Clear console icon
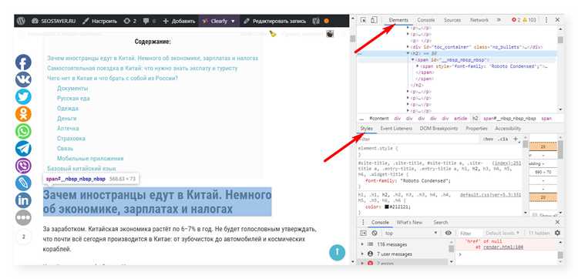The height and width of the screenshot is (279, 578). point(375,233)
